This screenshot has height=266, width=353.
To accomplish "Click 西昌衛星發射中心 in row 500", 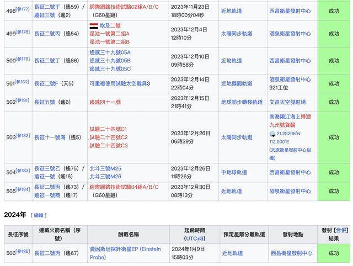I will pos(290,61).
